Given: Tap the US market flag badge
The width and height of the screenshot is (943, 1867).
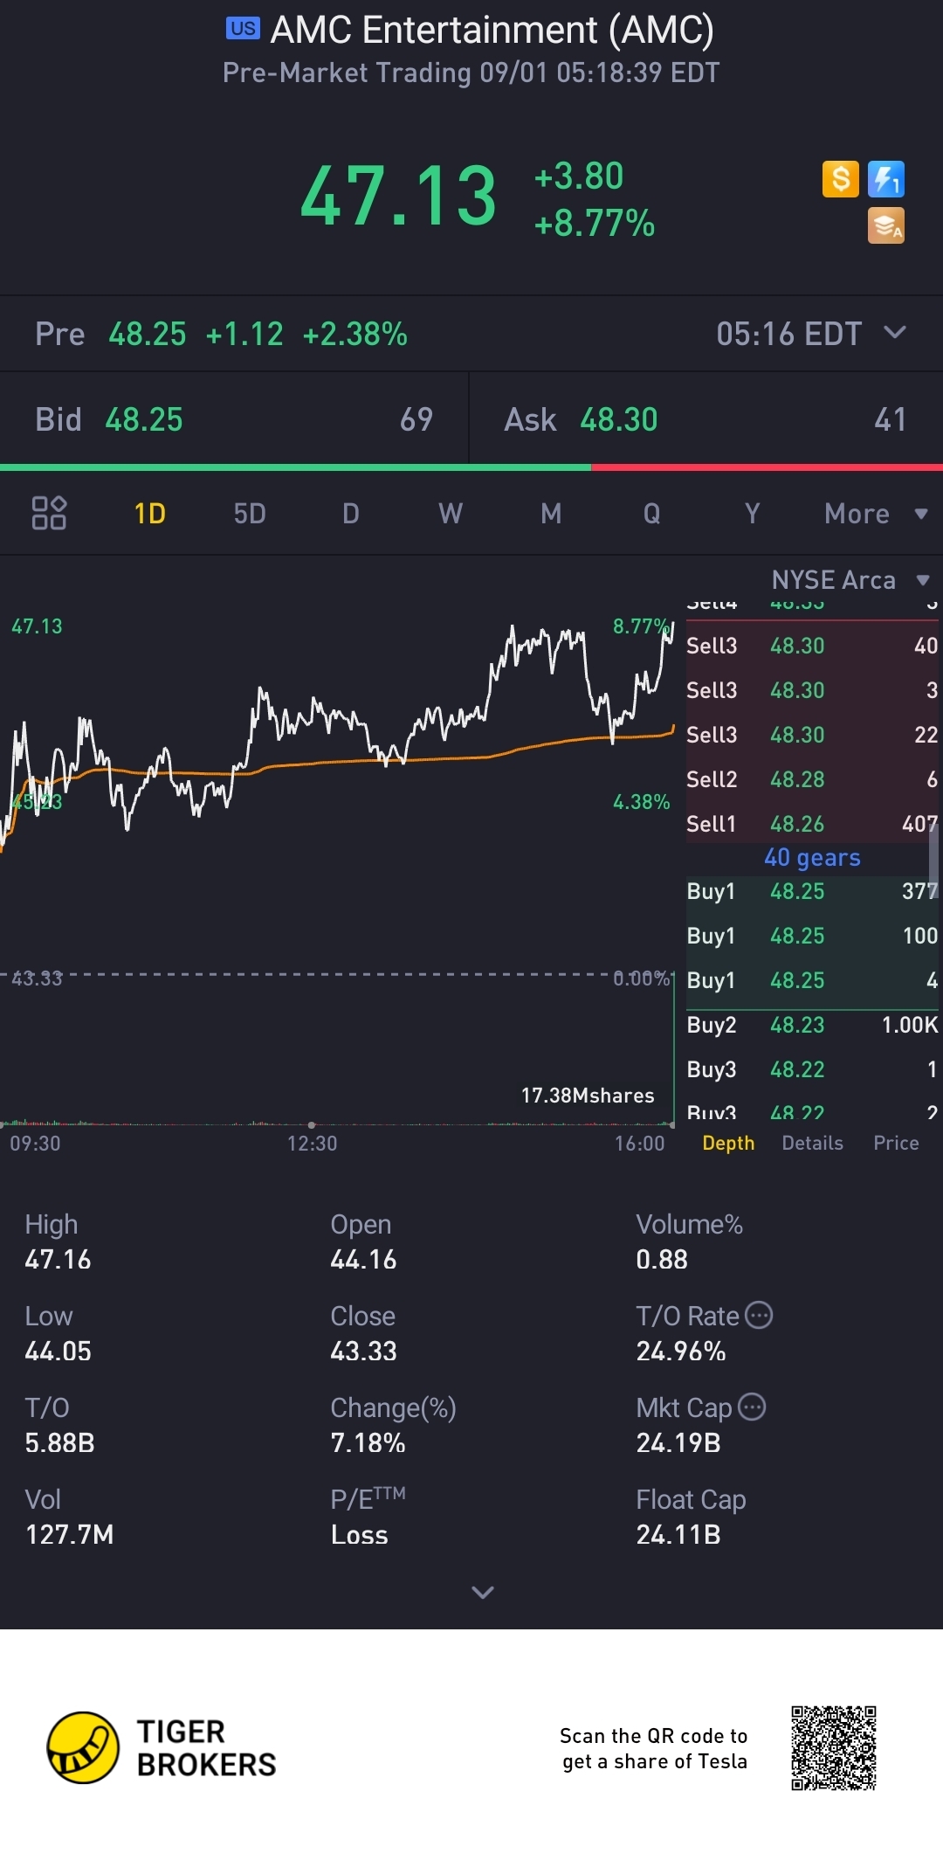Looking at the screenshot, I should 243,29.
